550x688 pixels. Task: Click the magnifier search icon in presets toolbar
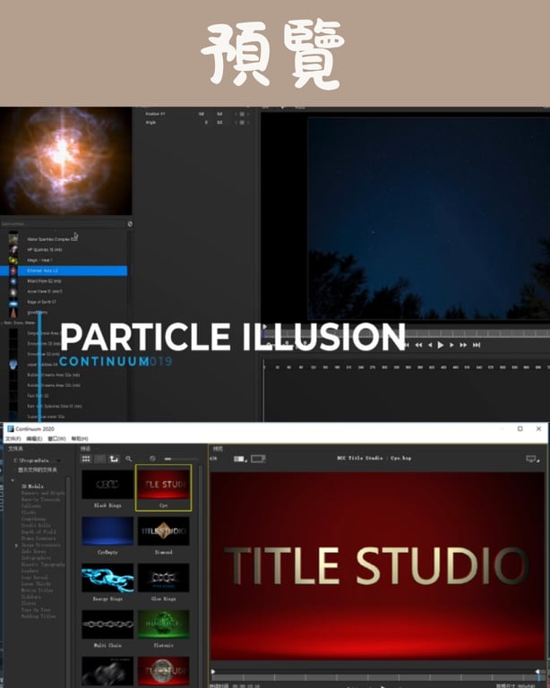click(x=128, y=459)
